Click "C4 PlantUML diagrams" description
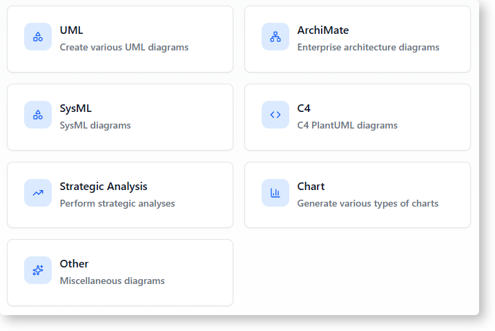Viewport: 495px width, 331px height. (x=347, y=125)
